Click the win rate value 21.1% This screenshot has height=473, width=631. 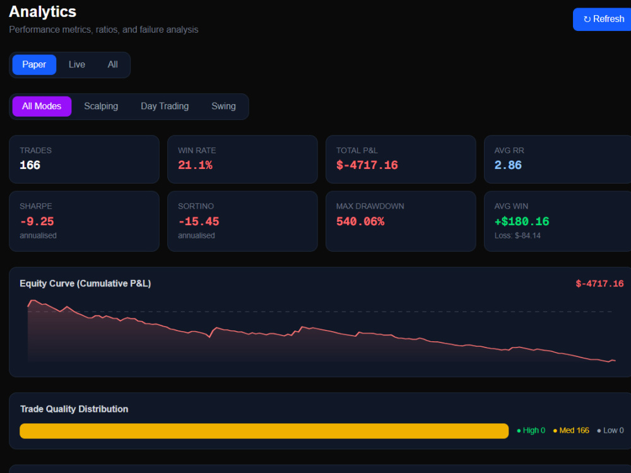[195, 165]
